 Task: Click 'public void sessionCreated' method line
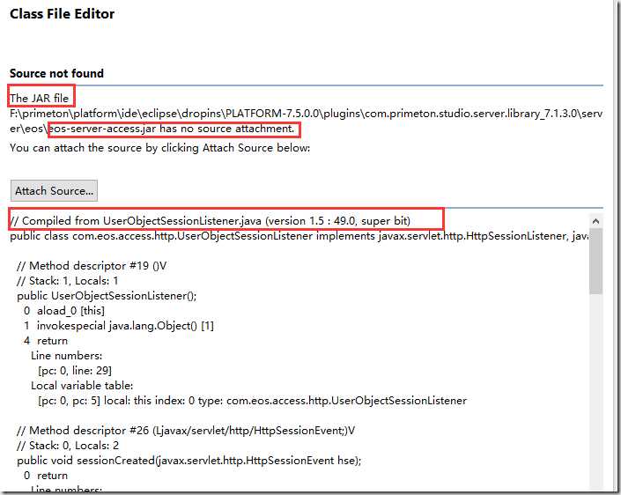coord(189,461)
